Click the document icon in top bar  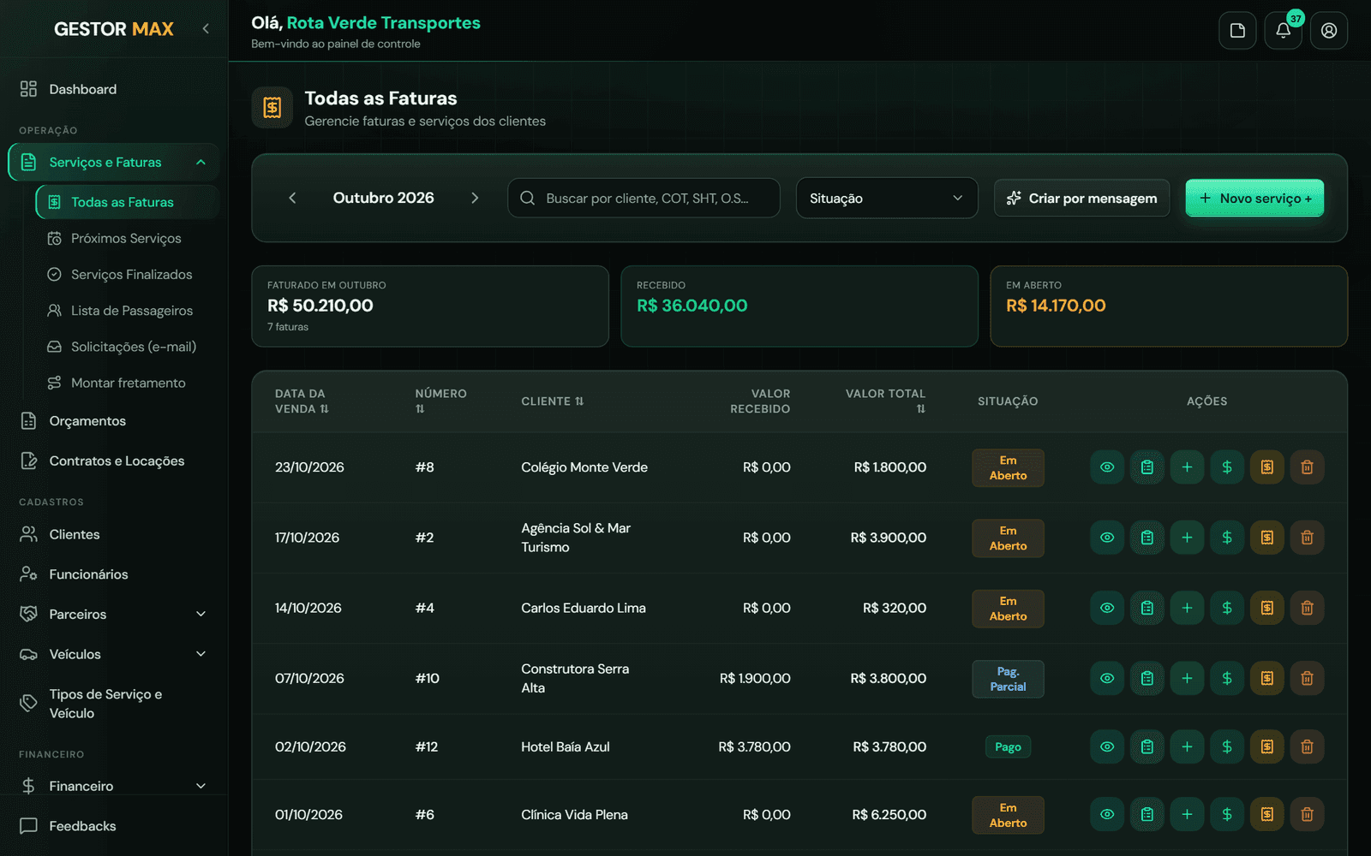pyautogui.click(x=1237, y=31)
